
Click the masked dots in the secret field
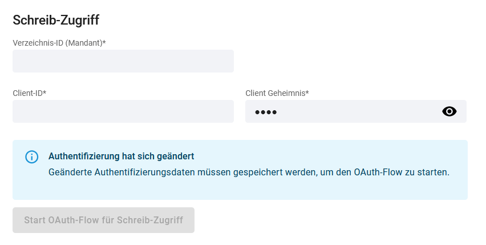click(266, 113)
